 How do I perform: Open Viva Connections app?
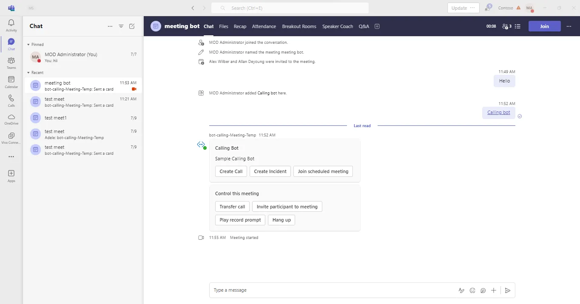click(x=11, y=138)
